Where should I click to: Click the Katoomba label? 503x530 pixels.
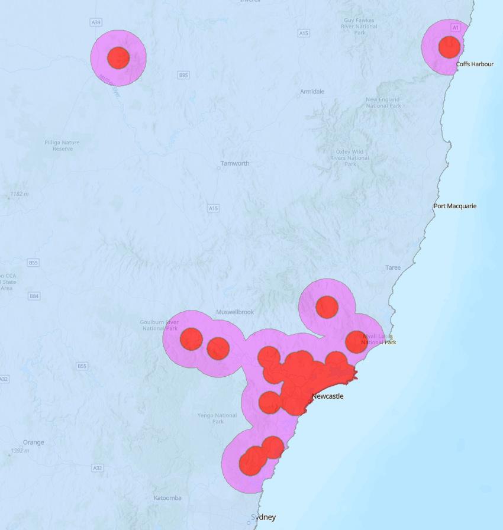tap(167, 498)
